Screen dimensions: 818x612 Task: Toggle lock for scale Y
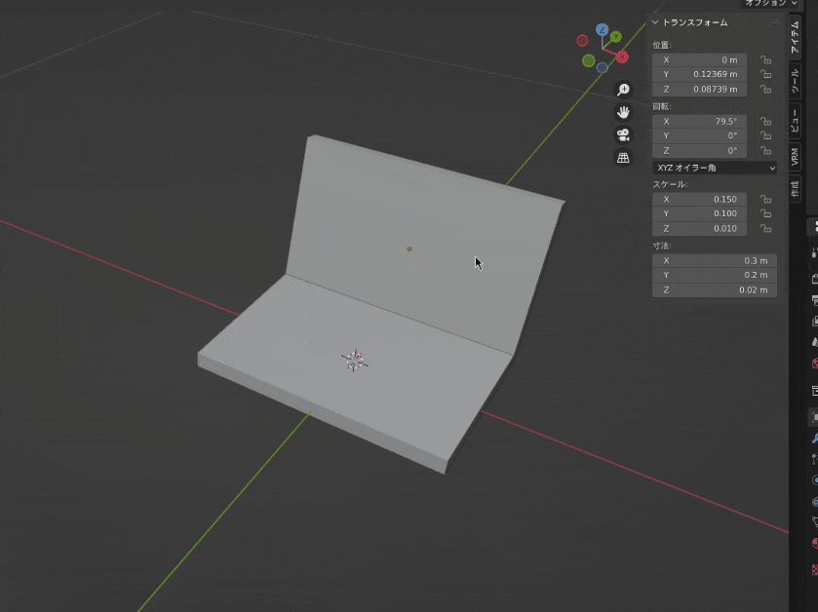(x=766, y=214)
